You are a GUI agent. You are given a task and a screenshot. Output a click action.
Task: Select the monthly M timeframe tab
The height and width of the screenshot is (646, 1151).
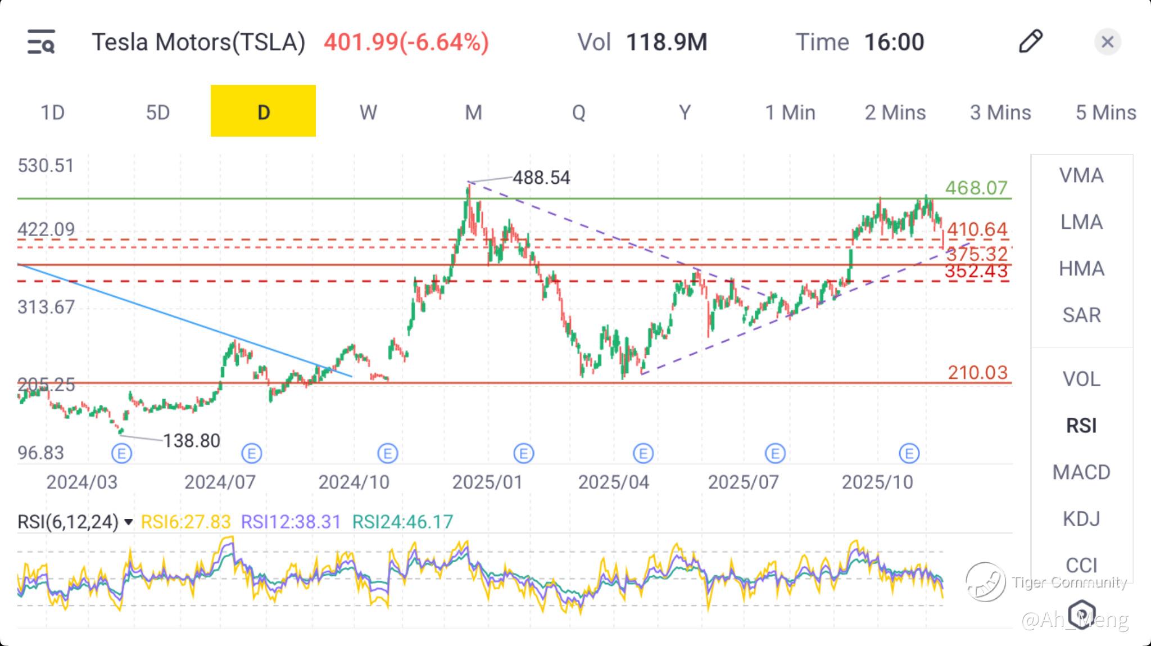(x=473, y=112)
